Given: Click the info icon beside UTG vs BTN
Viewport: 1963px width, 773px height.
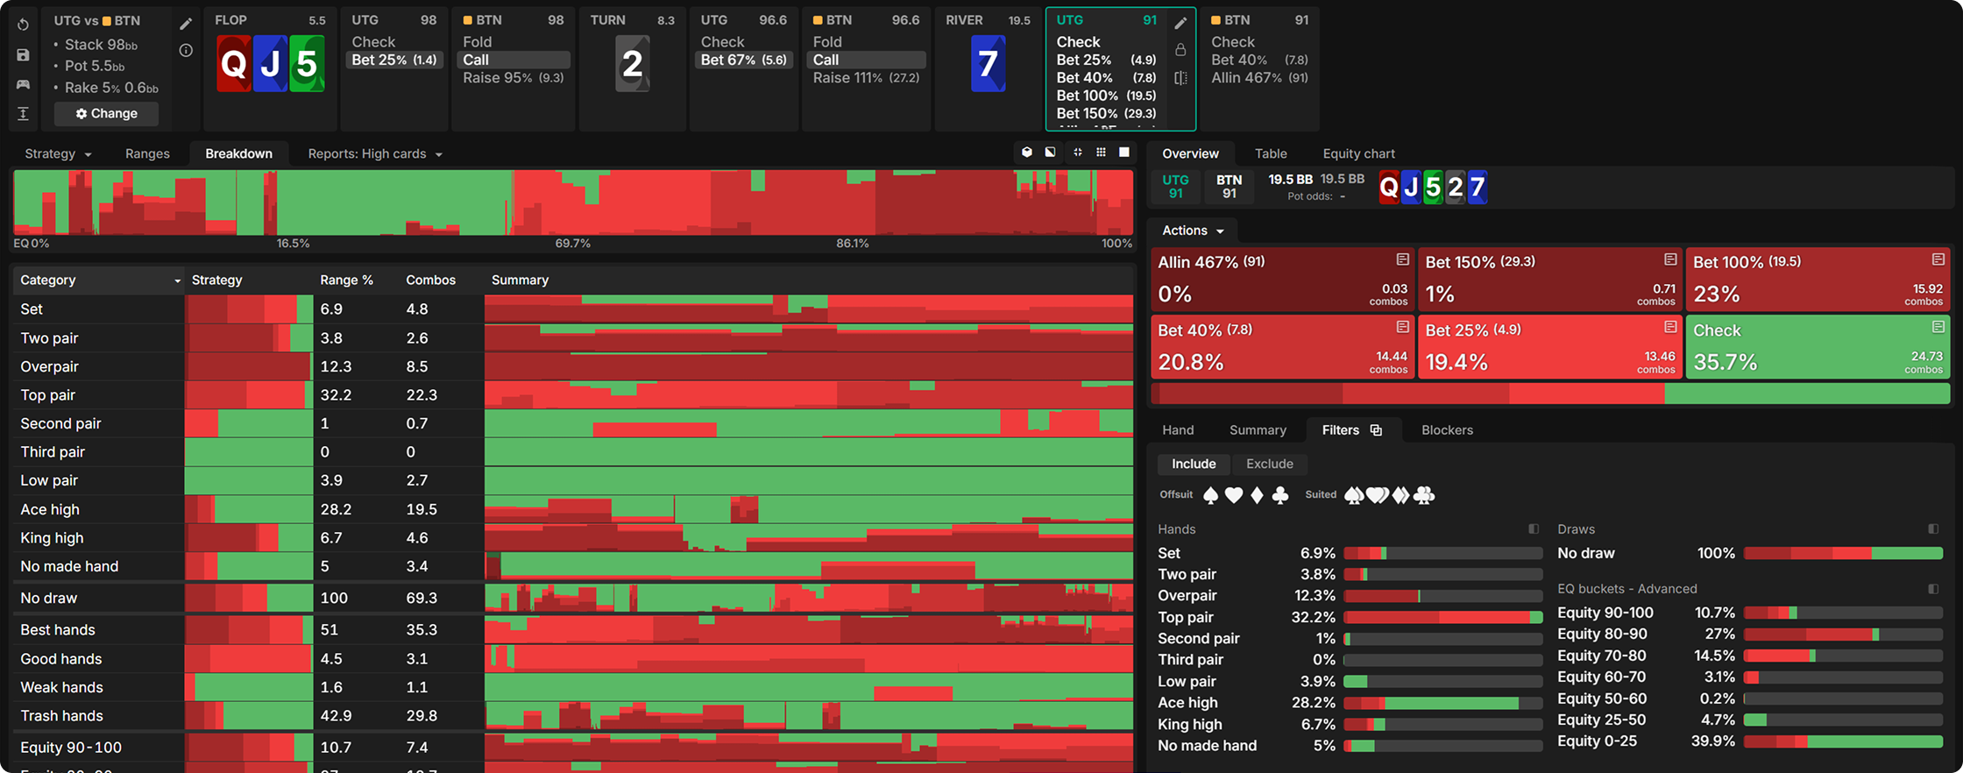Looking at the screenshot, I should 186,51.
